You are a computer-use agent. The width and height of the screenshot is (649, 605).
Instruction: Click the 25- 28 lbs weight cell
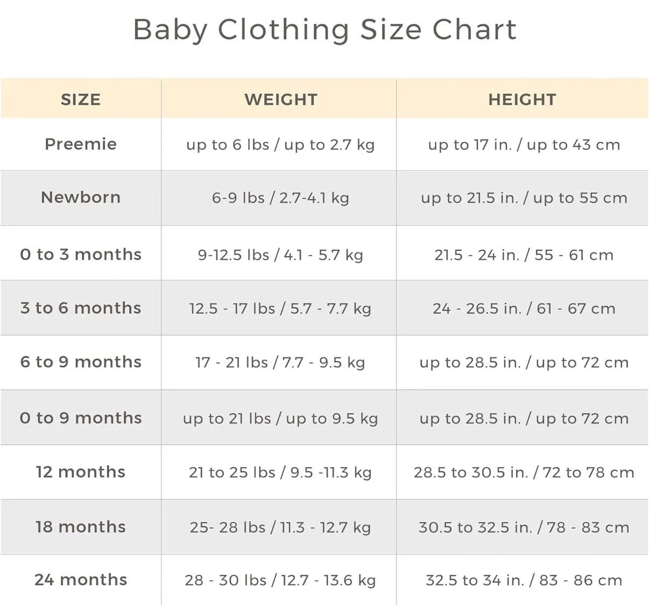point(280,527)
